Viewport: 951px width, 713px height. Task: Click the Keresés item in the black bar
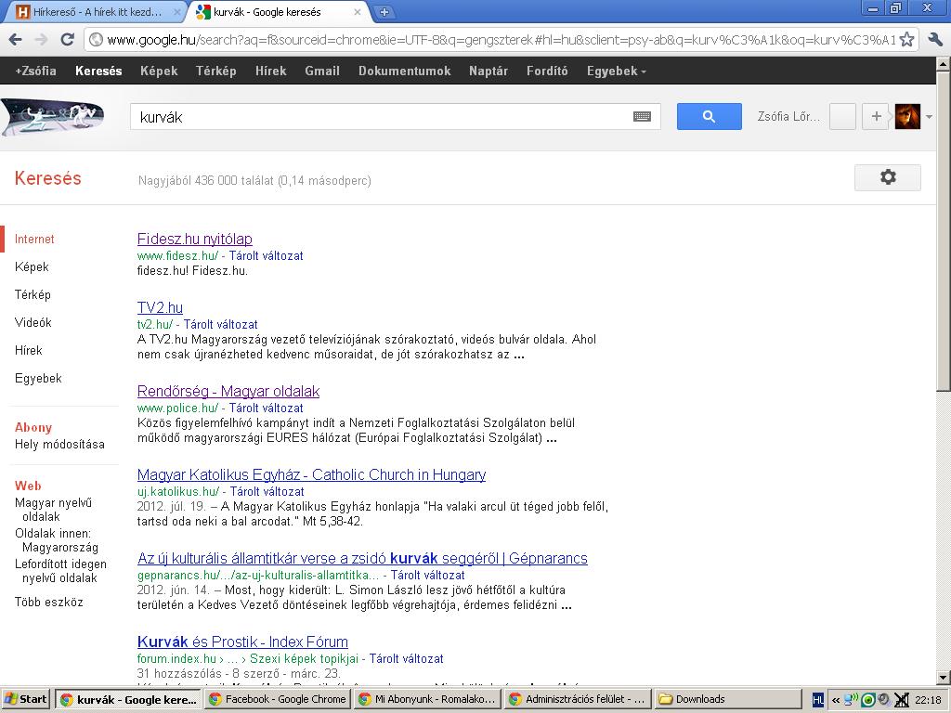98,71
